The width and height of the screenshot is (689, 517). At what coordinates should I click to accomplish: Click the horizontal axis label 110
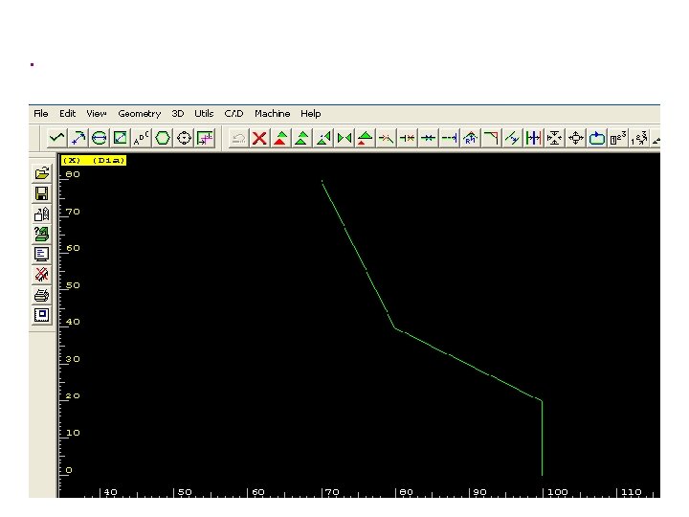pos(632,492)
